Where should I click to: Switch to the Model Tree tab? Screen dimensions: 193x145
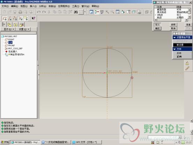click(3, 24)
